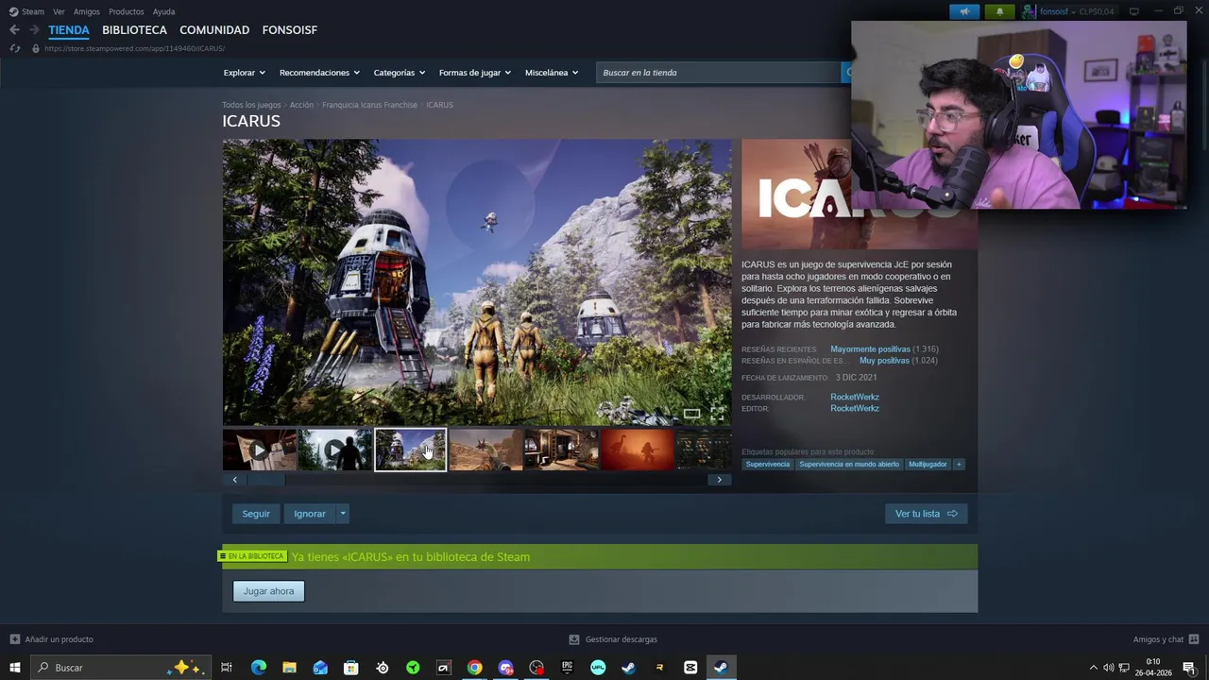Select the desert creature screenshot thumbnail
The height and width of the screenshot is (680, 1209).
click(x=485, y=450)
